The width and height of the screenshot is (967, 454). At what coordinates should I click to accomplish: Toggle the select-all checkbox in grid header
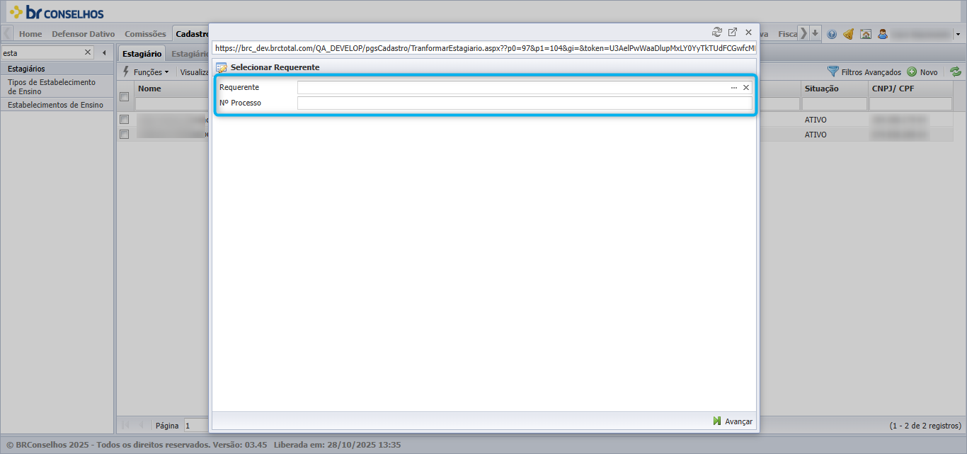click(124, 96)
